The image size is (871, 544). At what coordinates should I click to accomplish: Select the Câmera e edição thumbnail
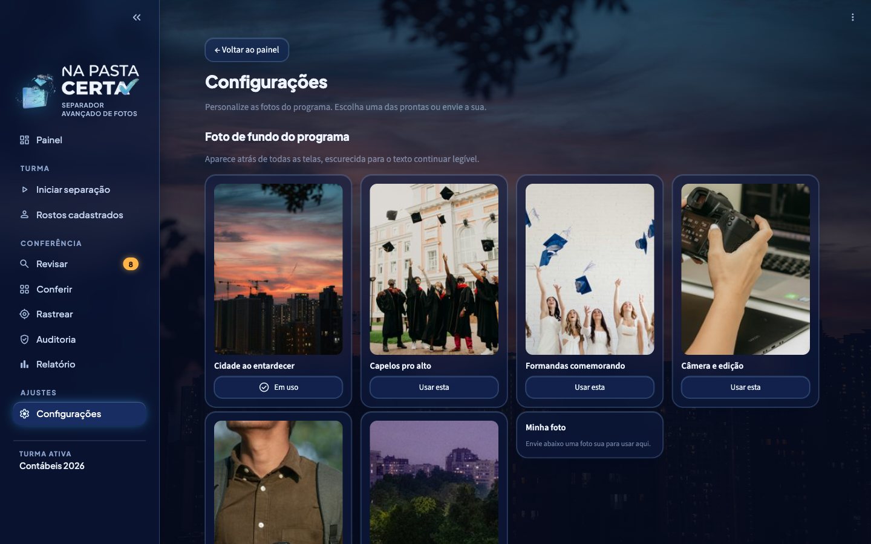point(746,269)
